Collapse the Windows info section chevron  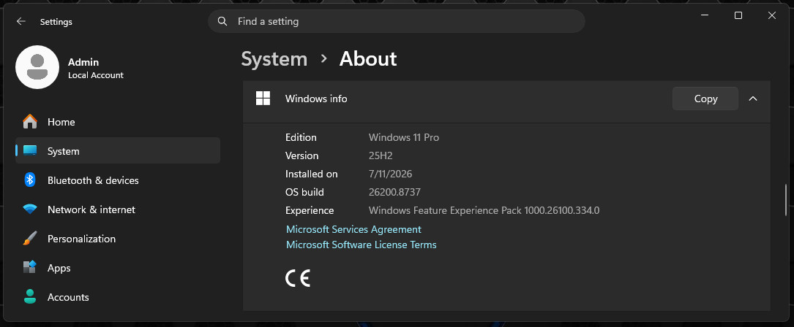coord(753,99)
